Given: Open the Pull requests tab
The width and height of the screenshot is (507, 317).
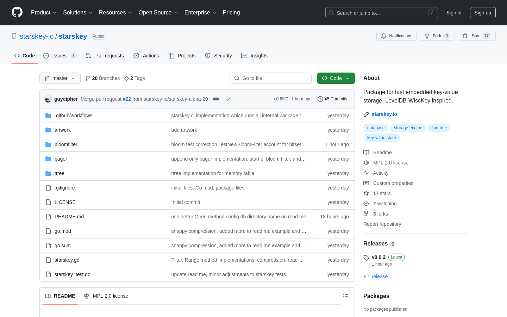Looking at the screenshot, I should pos(105,56).
